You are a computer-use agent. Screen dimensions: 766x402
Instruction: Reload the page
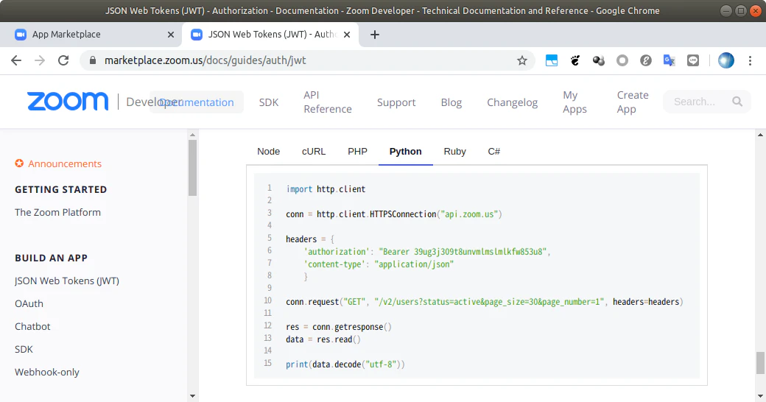click(x=63, y=60)
